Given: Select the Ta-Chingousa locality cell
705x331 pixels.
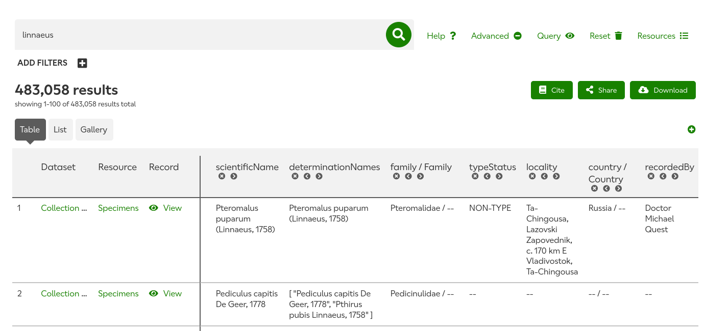Looking at the screenshot, I should (x=552, y=240).
